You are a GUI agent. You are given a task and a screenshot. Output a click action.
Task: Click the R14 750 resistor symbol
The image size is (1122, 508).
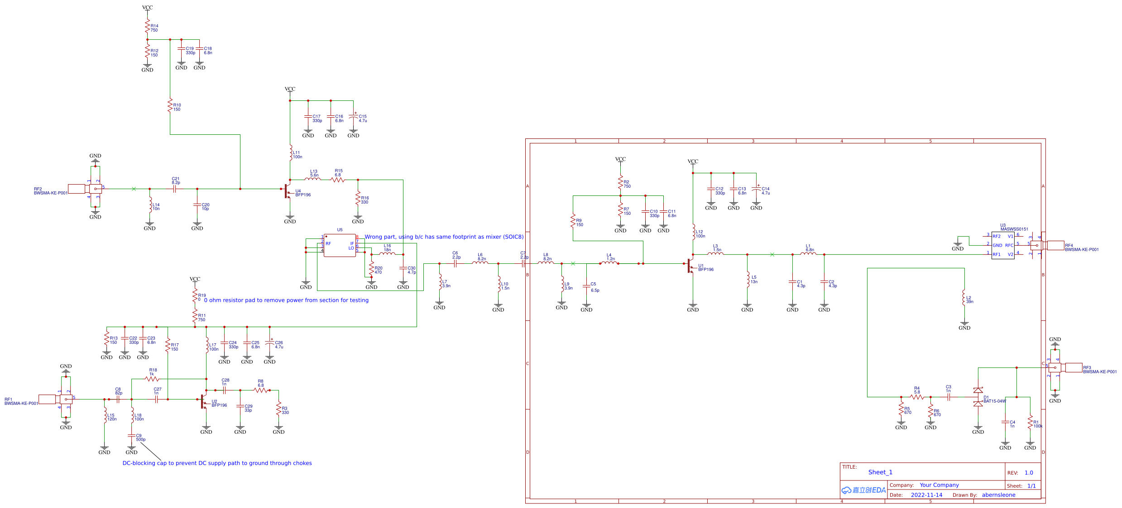click(x=147, y=26)
